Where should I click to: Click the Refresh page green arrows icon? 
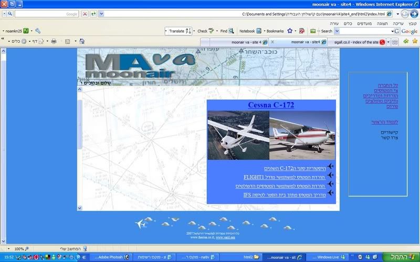pyautogui.click(x=93, y=14)
